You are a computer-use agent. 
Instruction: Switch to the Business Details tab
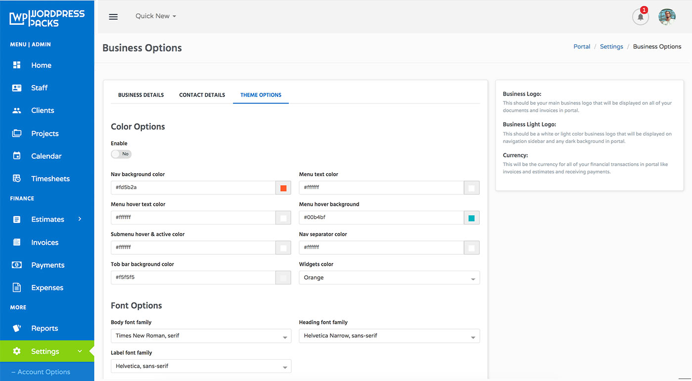click(x=141, y=95)
